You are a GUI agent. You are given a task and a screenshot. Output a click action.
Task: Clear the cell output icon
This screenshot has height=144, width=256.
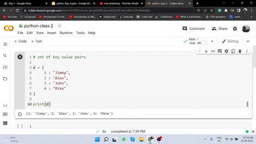pos(20,114)
